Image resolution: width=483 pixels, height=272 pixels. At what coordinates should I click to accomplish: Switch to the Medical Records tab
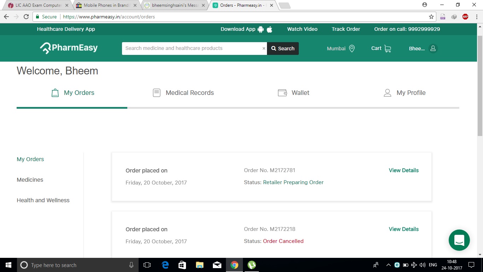[183, 93]
